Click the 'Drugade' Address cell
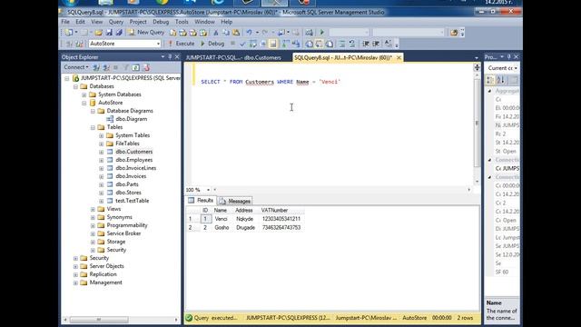The image size is (581, 327). (x=245, y=228)
